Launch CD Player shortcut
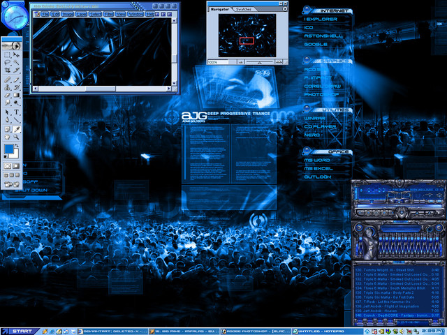 [320, 126]
